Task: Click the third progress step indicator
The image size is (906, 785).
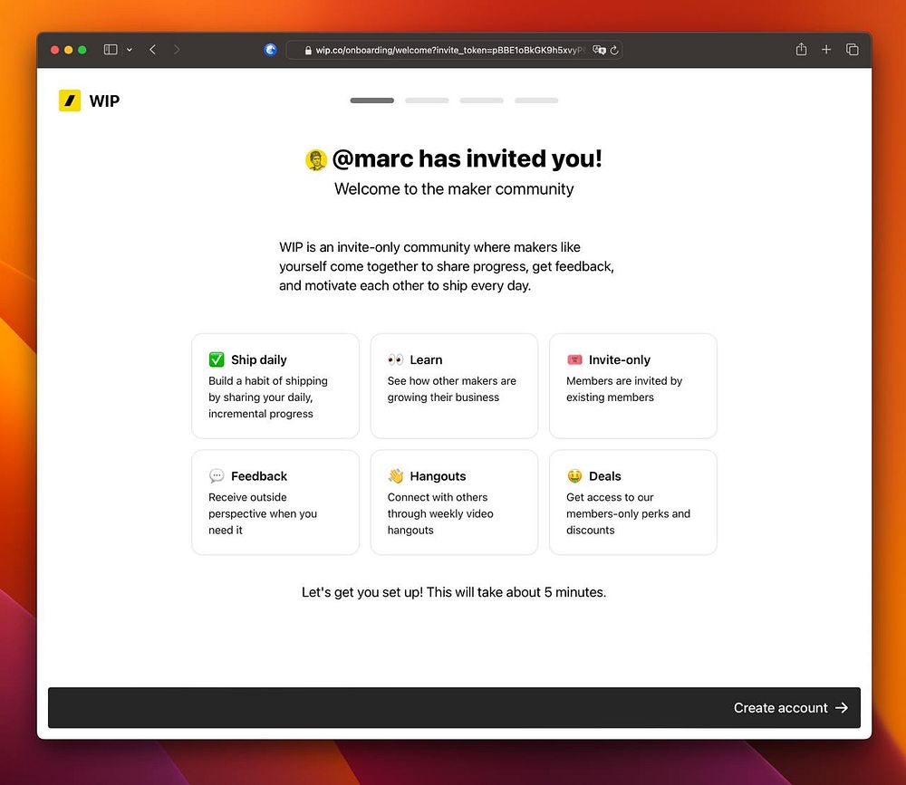Action: [482, 101]
